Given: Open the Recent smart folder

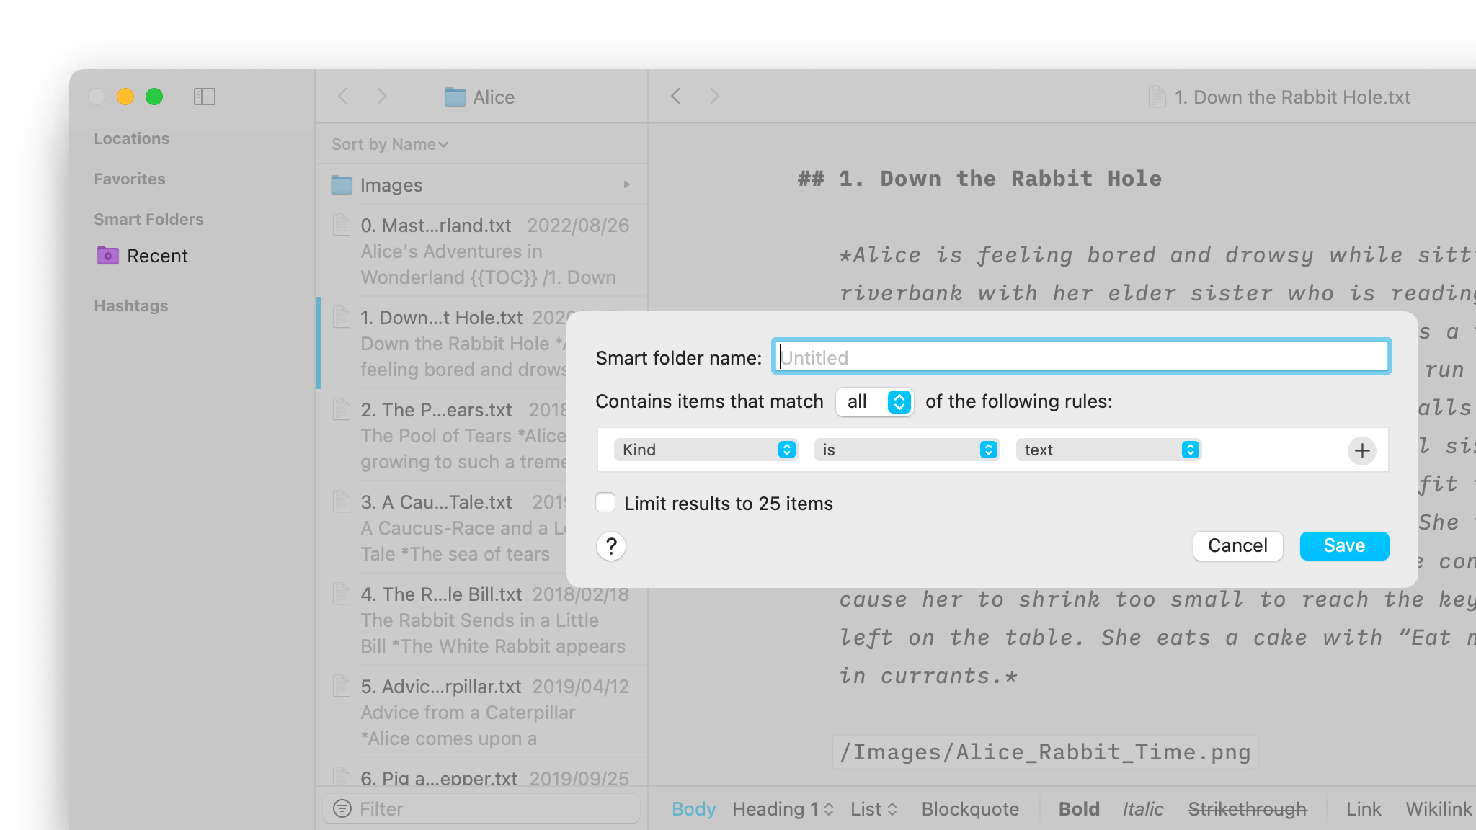Looking at the screenshot, I should 157,256.
